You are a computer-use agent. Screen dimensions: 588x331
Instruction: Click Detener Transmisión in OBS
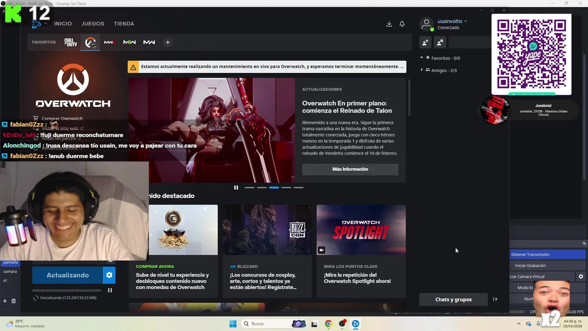tap(548, 255)
